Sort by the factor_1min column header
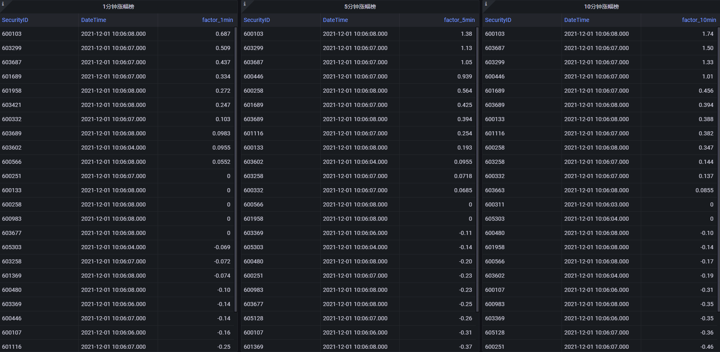The width and height of the screenshot is (720, 352). pos(217,20)
